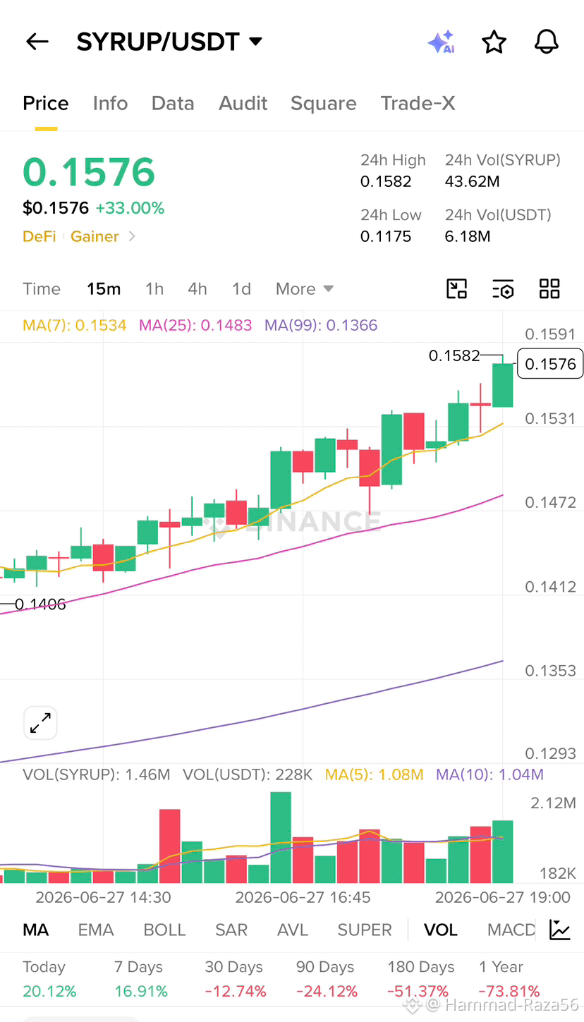Tap the 24h Vol(SYRUP) 43.62M value

[x=472, y=181]
